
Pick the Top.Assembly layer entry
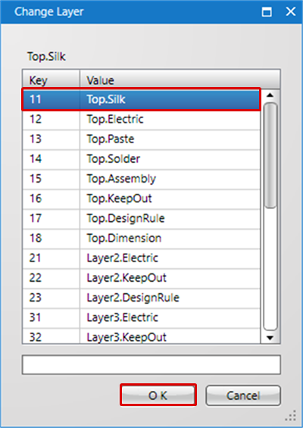click(x=142, y=179)
